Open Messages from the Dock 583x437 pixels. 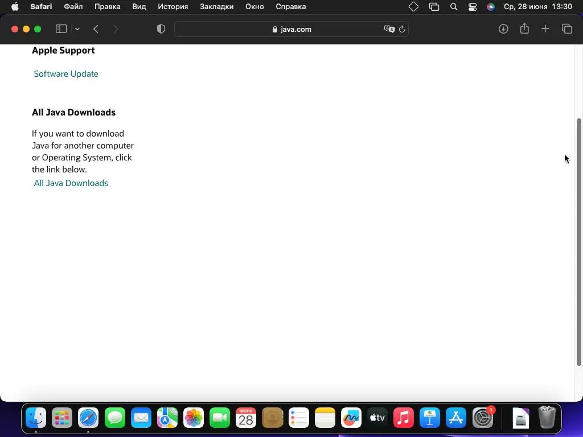[115, 418]
